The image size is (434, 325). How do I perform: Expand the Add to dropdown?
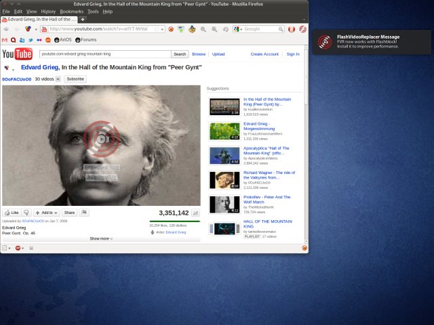point(46,213)
